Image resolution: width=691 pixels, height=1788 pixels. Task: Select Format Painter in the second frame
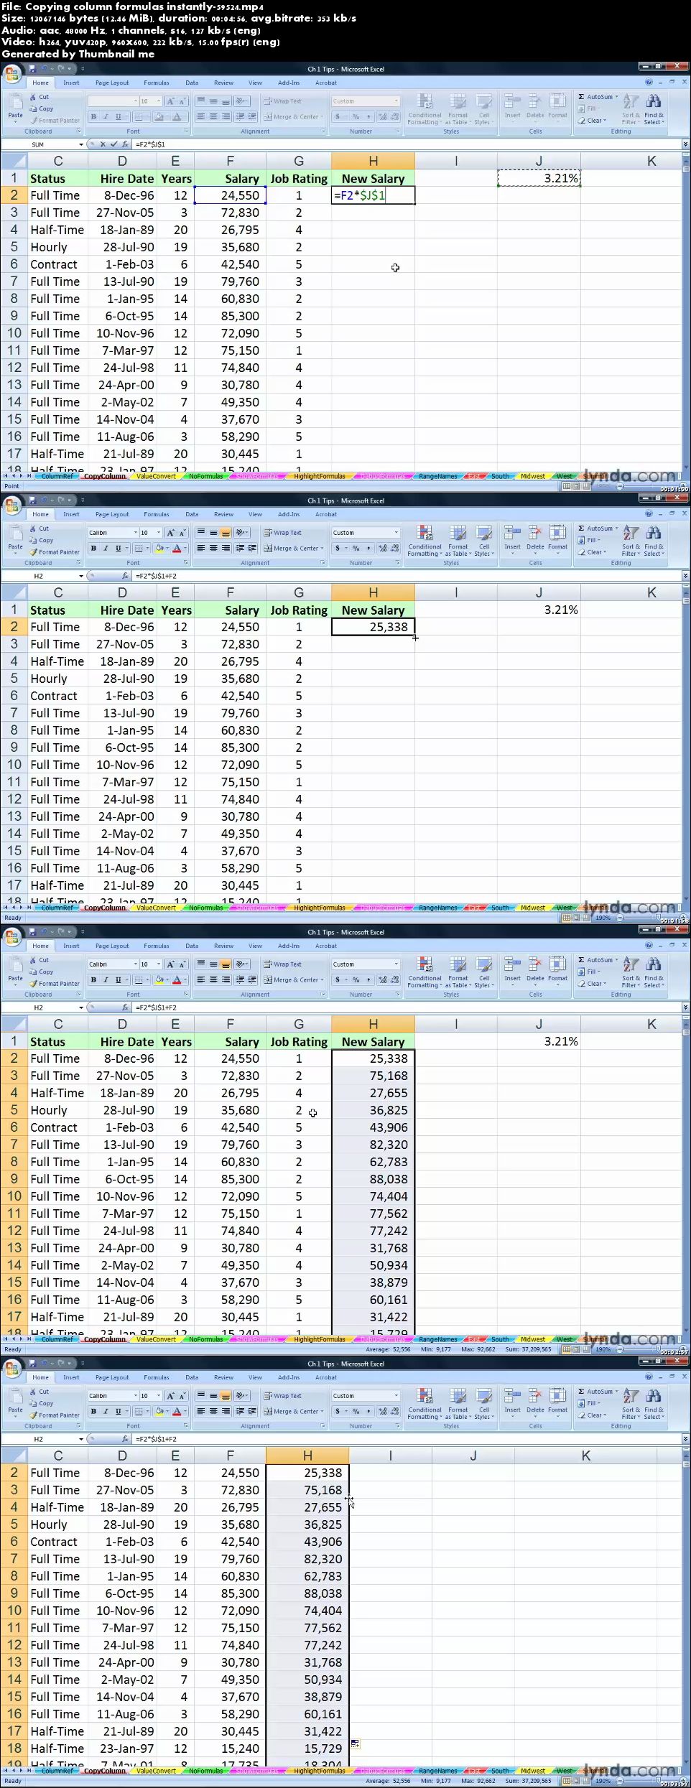click(55, 552)
